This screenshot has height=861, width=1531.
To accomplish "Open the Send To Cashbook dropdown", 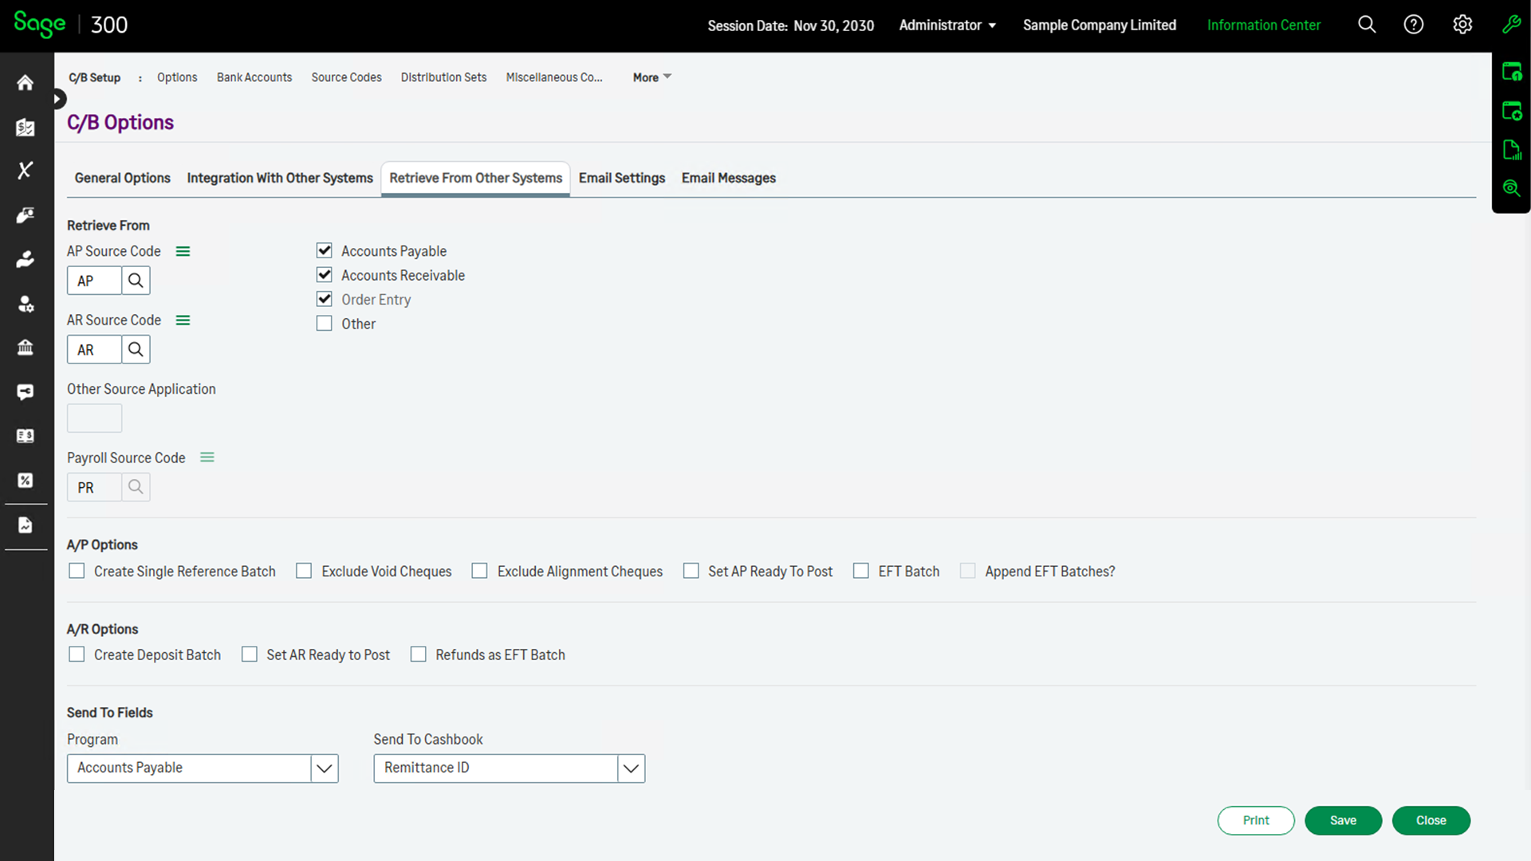I will (x=631, y=768).
